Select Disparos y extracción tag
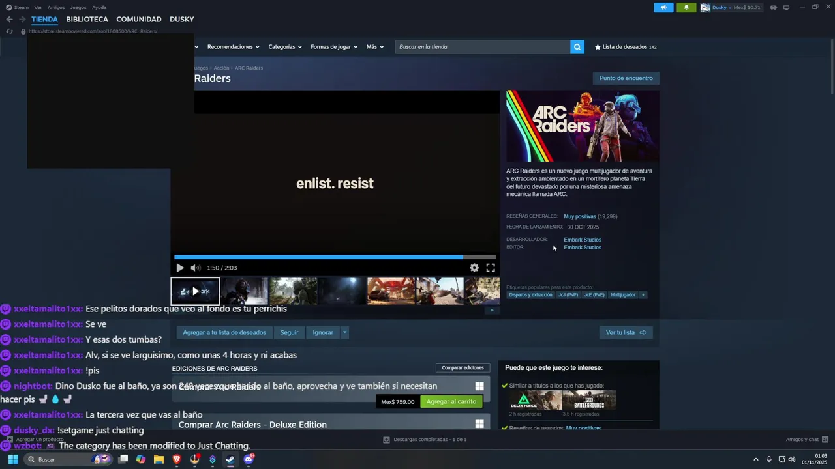This screenshot has height=469, width=835. point(530,295)
